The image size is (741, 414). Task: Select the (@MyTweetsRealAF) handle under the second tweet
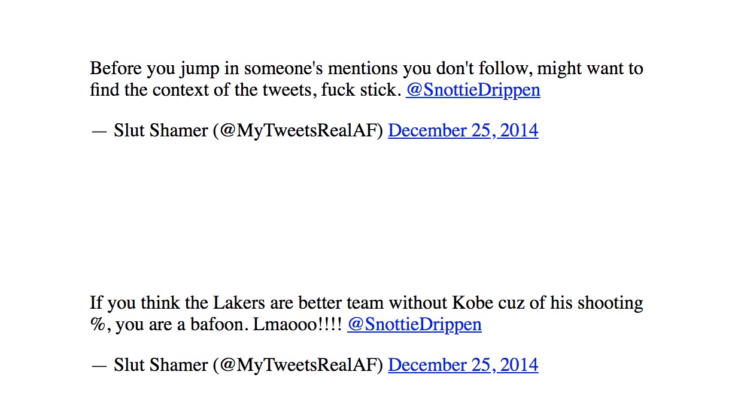click(x=297, y=365)
